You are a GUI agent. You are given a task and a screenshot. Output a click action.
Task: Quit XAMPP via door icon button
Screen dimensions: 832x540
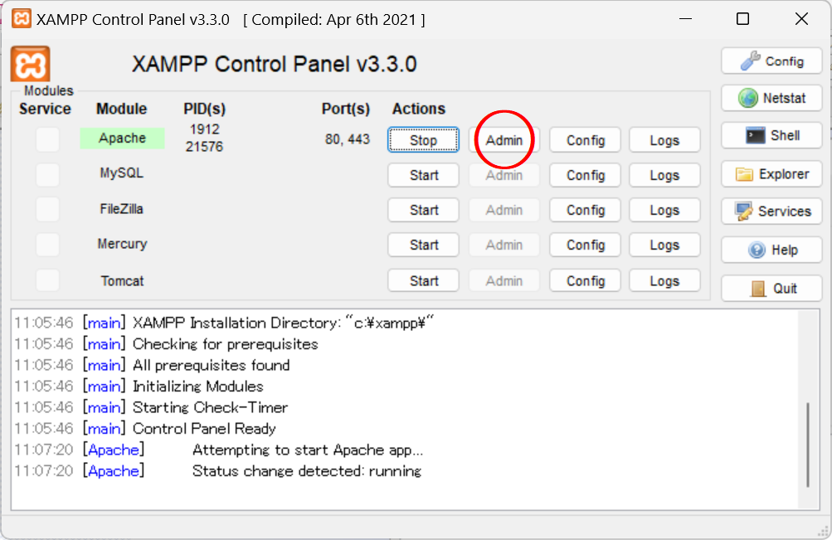[x=771, y=288]
